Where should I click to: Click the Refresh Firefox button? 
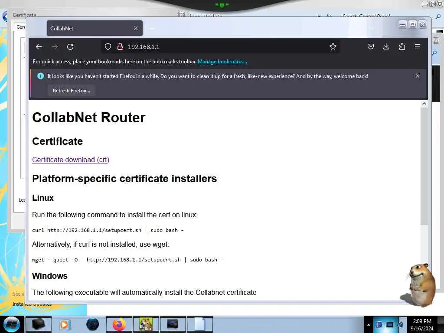coord(72,91)
